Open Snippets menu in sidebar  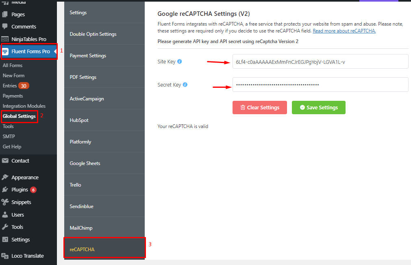click(21, 202)
